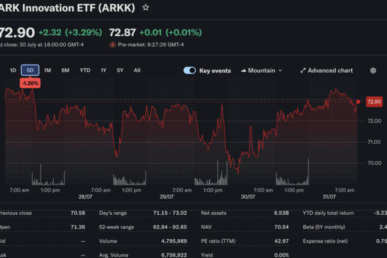Screen dimensions: 387x258
Task: Toggle the Key events switch
Action: [x=190, y=70]
